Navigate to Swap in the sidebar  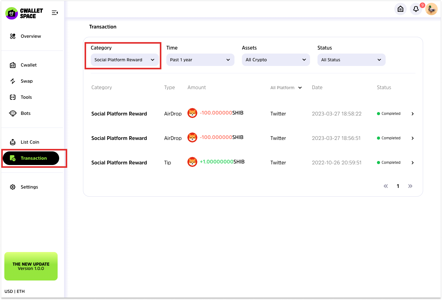pyautogui.click(x=27, y=81)
